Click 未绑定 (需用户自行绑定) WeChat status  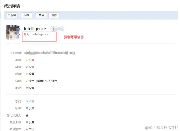pos(42,81)
